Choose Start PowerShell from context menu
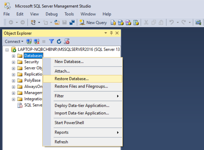This screenshot has width=204, height=150. coord(82,123)
